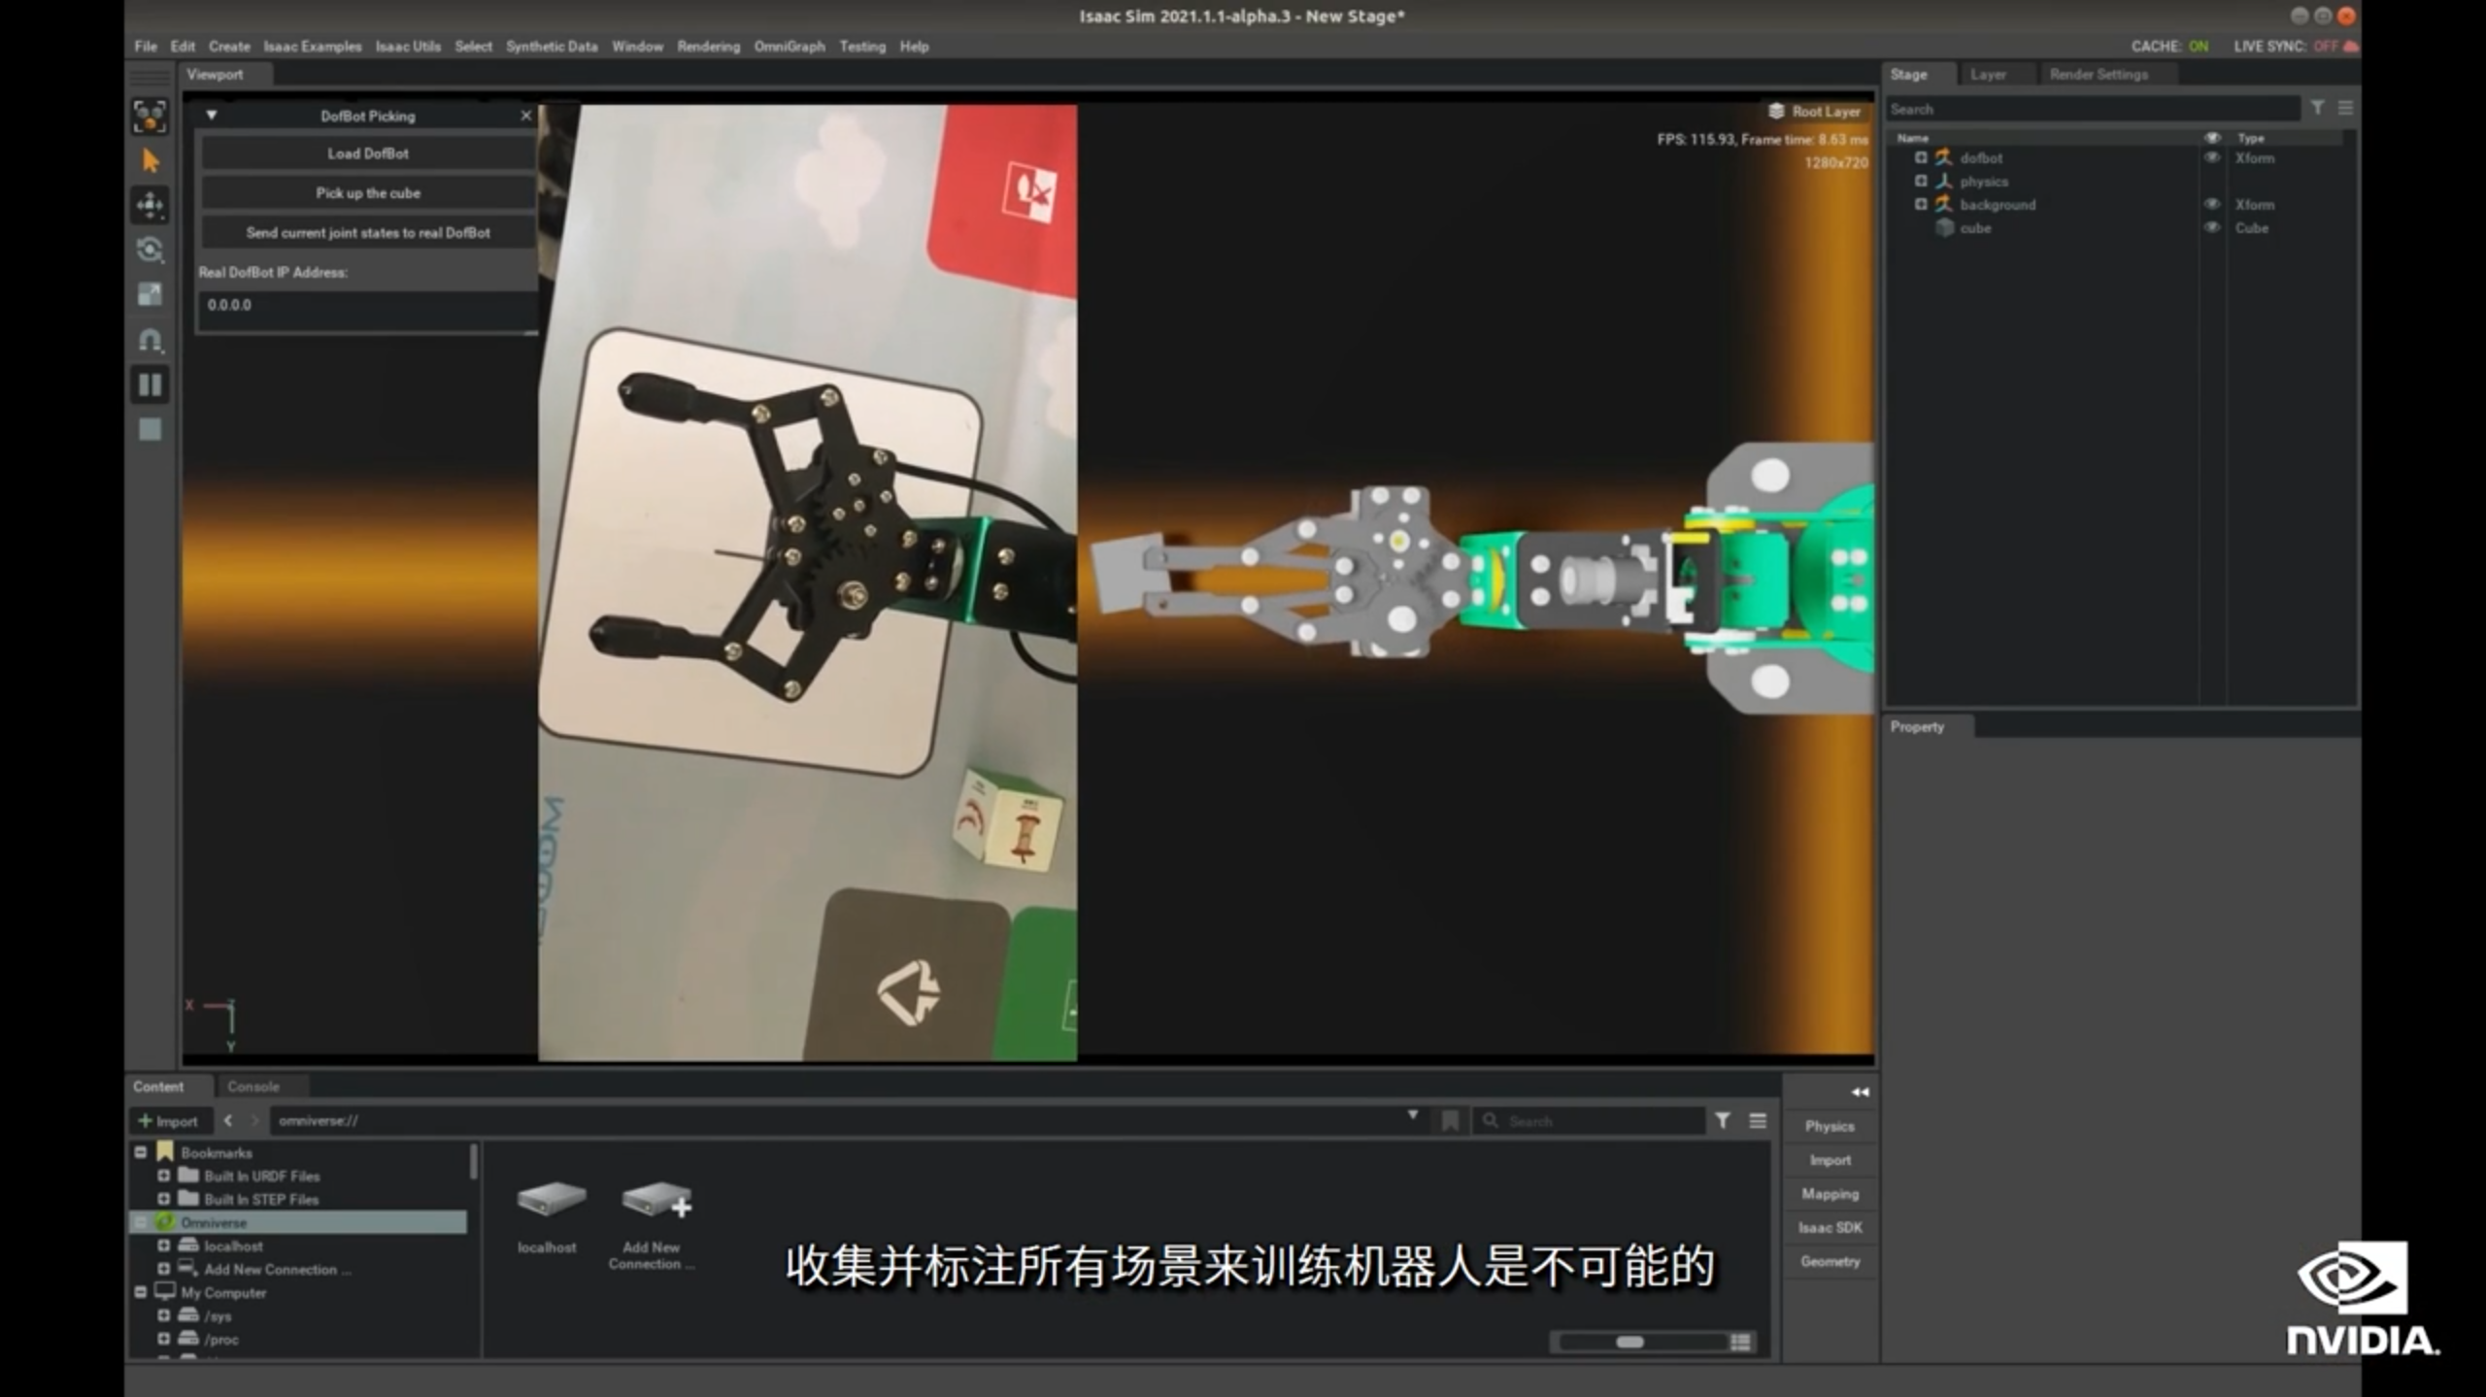This screenshot has width=2486, height=1397.
Task: Adjust the thumbnail size slider
Action: 1630,1342
